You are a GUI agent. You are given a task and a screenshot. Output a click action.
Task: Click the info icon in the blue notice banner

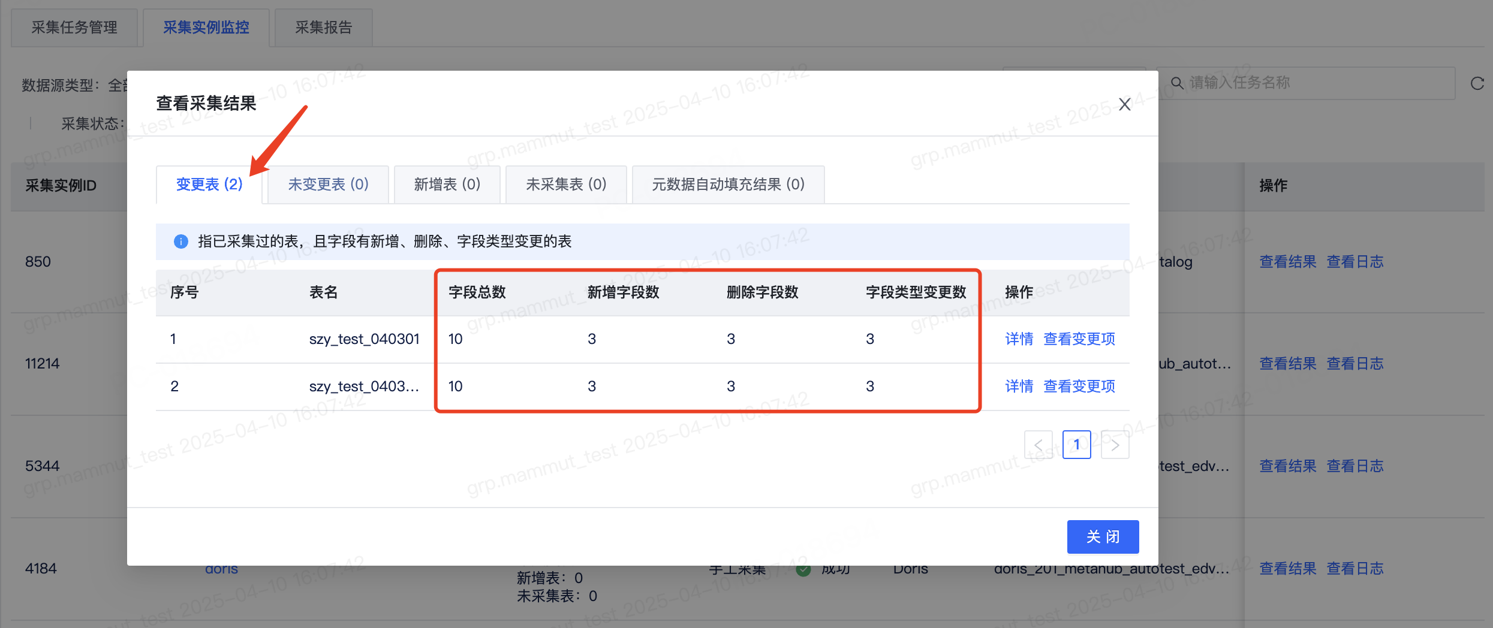pyautogui.click(x=180, y=241)
